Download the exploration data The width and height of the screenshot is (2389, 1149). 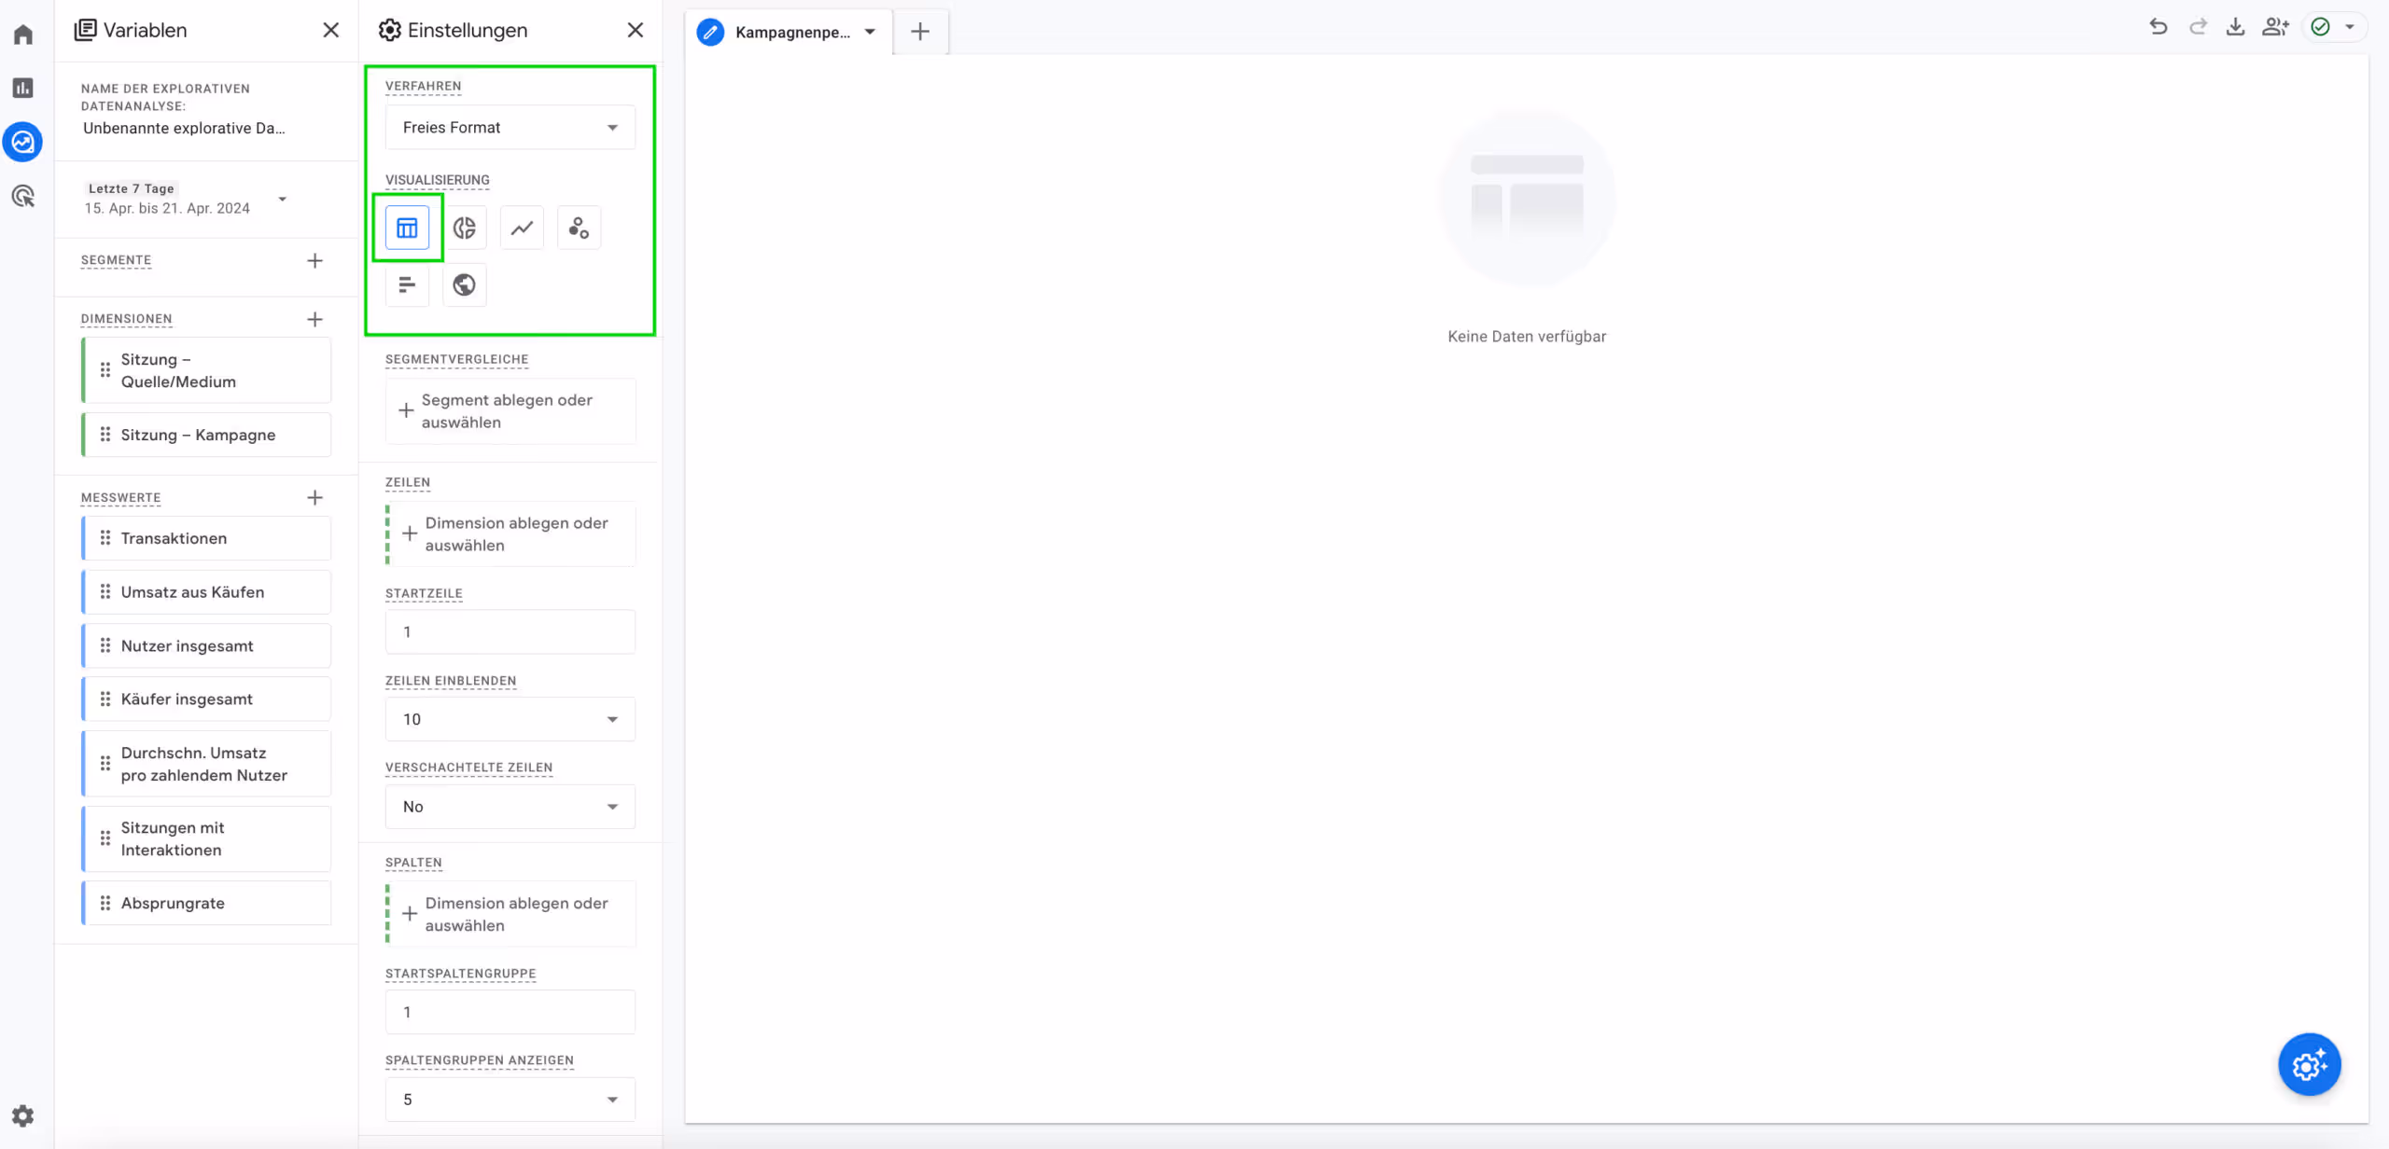point(2235,27)
